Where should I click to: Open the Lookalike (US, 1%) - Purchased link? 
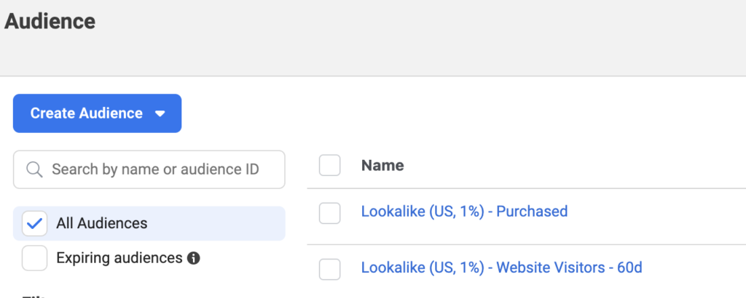(x=464, y=212)
